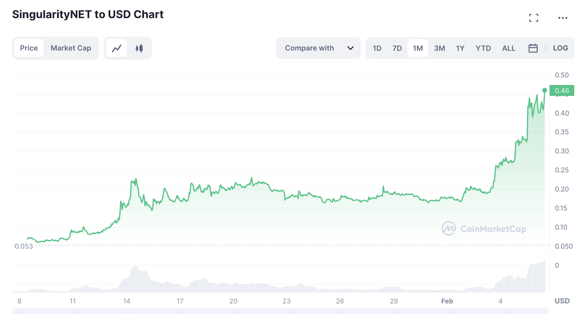Select the 3M time range
This screenshot has width=584, height=314.
(x=439, y=48)
